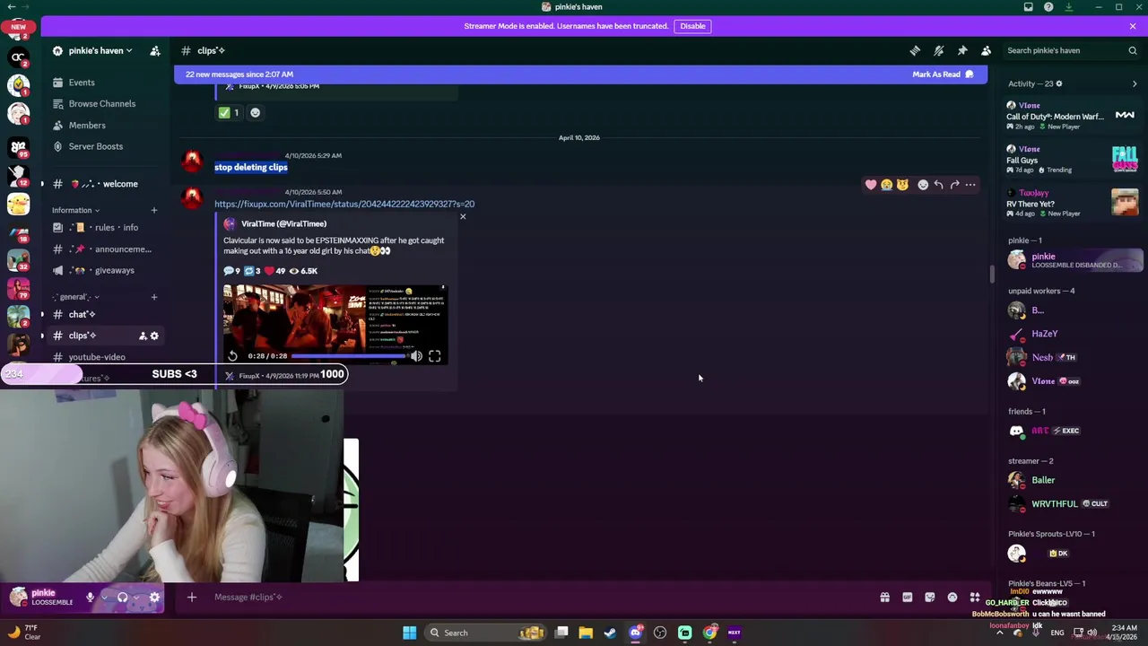
Task: Disable Streamer Mode
Action: [692, 26]
